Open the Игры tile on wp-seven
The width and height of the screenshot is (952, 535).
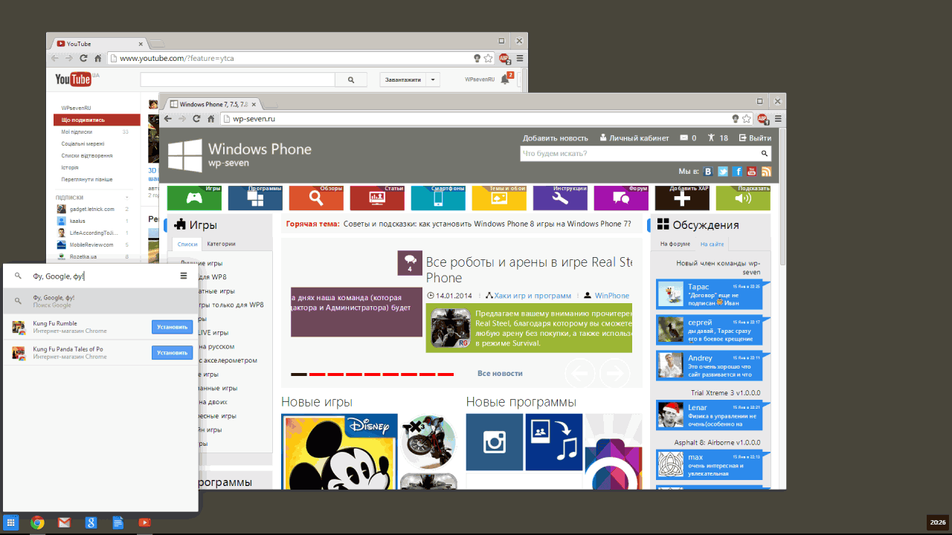194,198
